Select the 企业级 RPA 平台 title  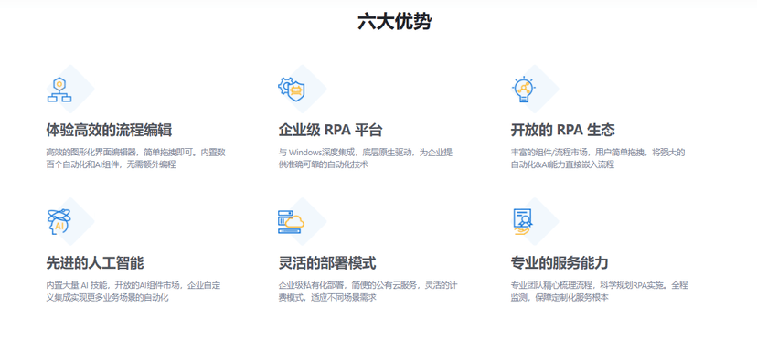click(330, 130)
